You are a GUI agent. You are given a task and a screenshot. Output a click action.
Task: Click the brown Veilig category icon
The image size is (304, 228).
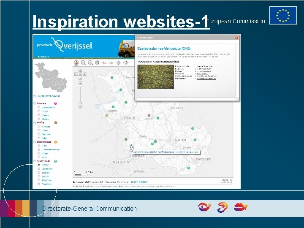pos(56,122)
